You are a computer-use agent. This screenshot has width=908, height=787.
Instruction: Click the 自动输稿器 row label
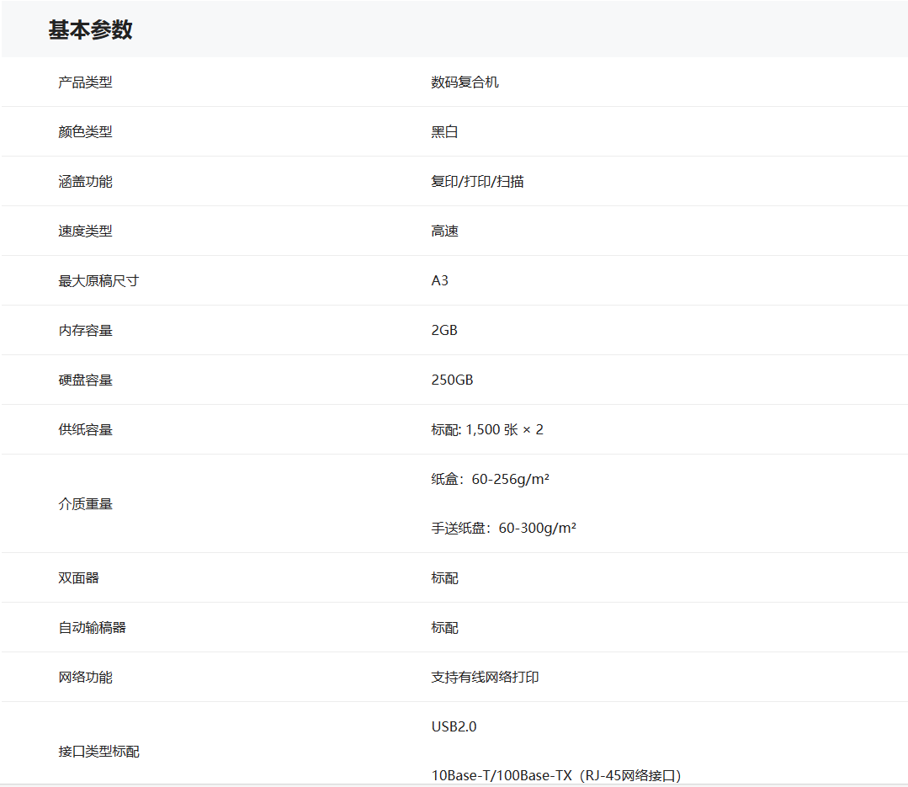click(92, 629)
